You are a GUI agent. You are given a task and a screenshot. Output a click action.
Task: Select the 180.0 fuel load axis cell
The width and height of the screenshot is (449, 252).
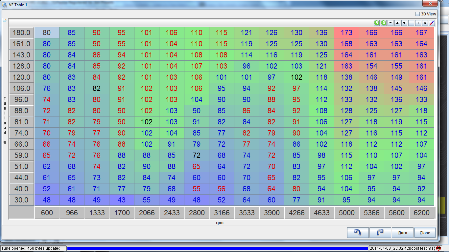pyautogui.click(x=22, y=32)
